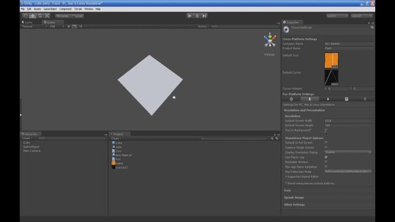Pause the game preview
Viewport: 395px width, 222px height.
point(197,16)
